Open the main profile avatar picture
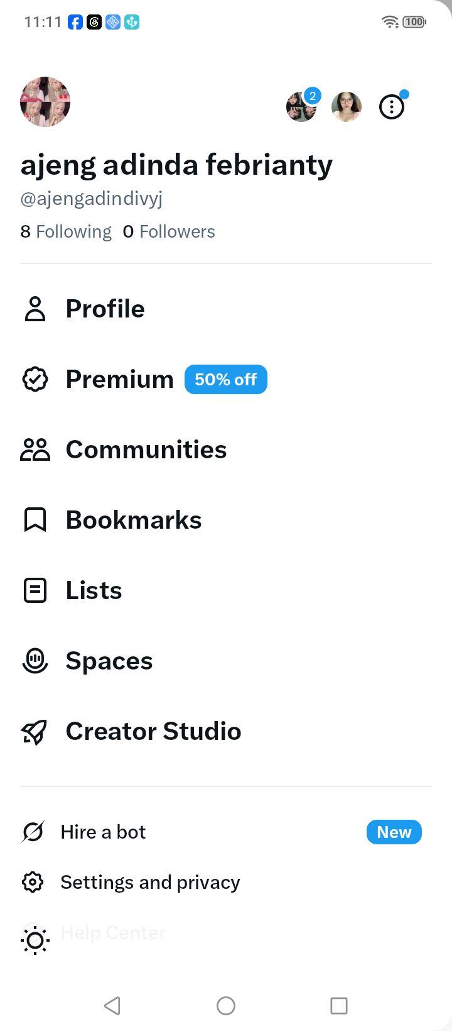This screenshot has height=1031, width=452. [x=45, y=102]
